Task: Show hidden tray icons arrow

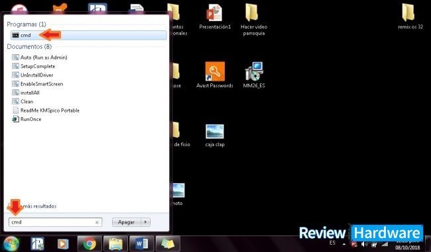Action: coord(344,244)
